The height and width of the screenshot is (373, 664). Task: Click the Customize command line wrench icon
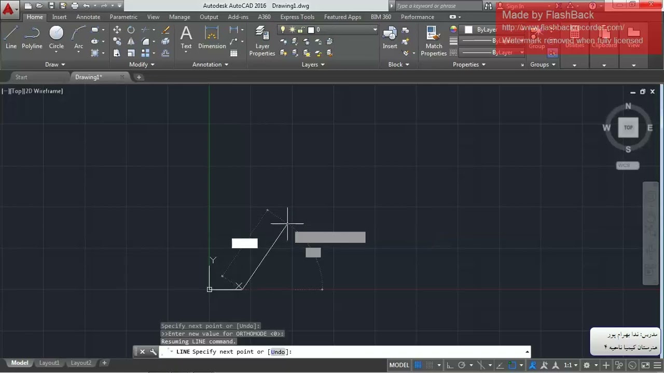coord(153,352)
